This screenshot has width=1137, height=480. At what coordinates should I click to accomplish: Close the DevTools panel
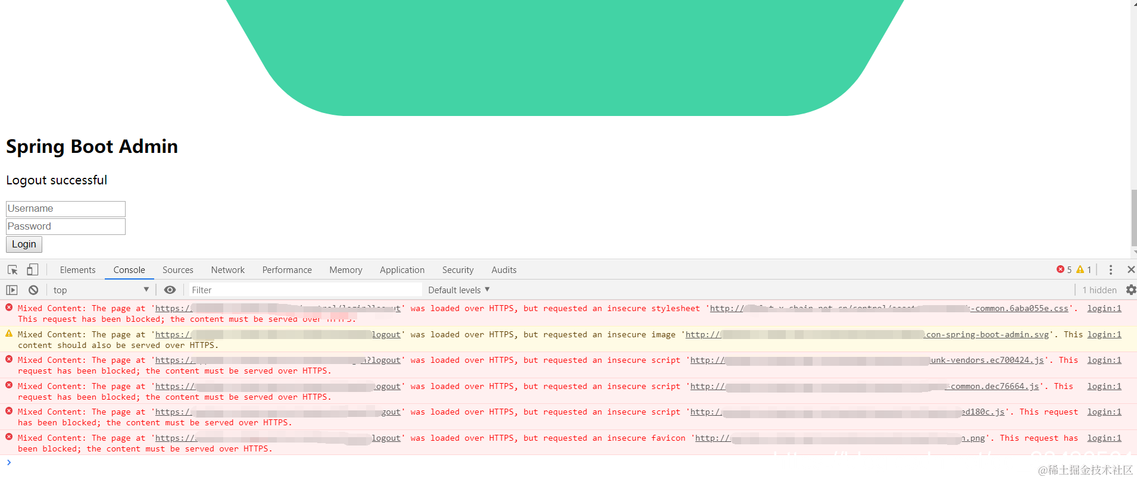click(x=1131, y=270)
